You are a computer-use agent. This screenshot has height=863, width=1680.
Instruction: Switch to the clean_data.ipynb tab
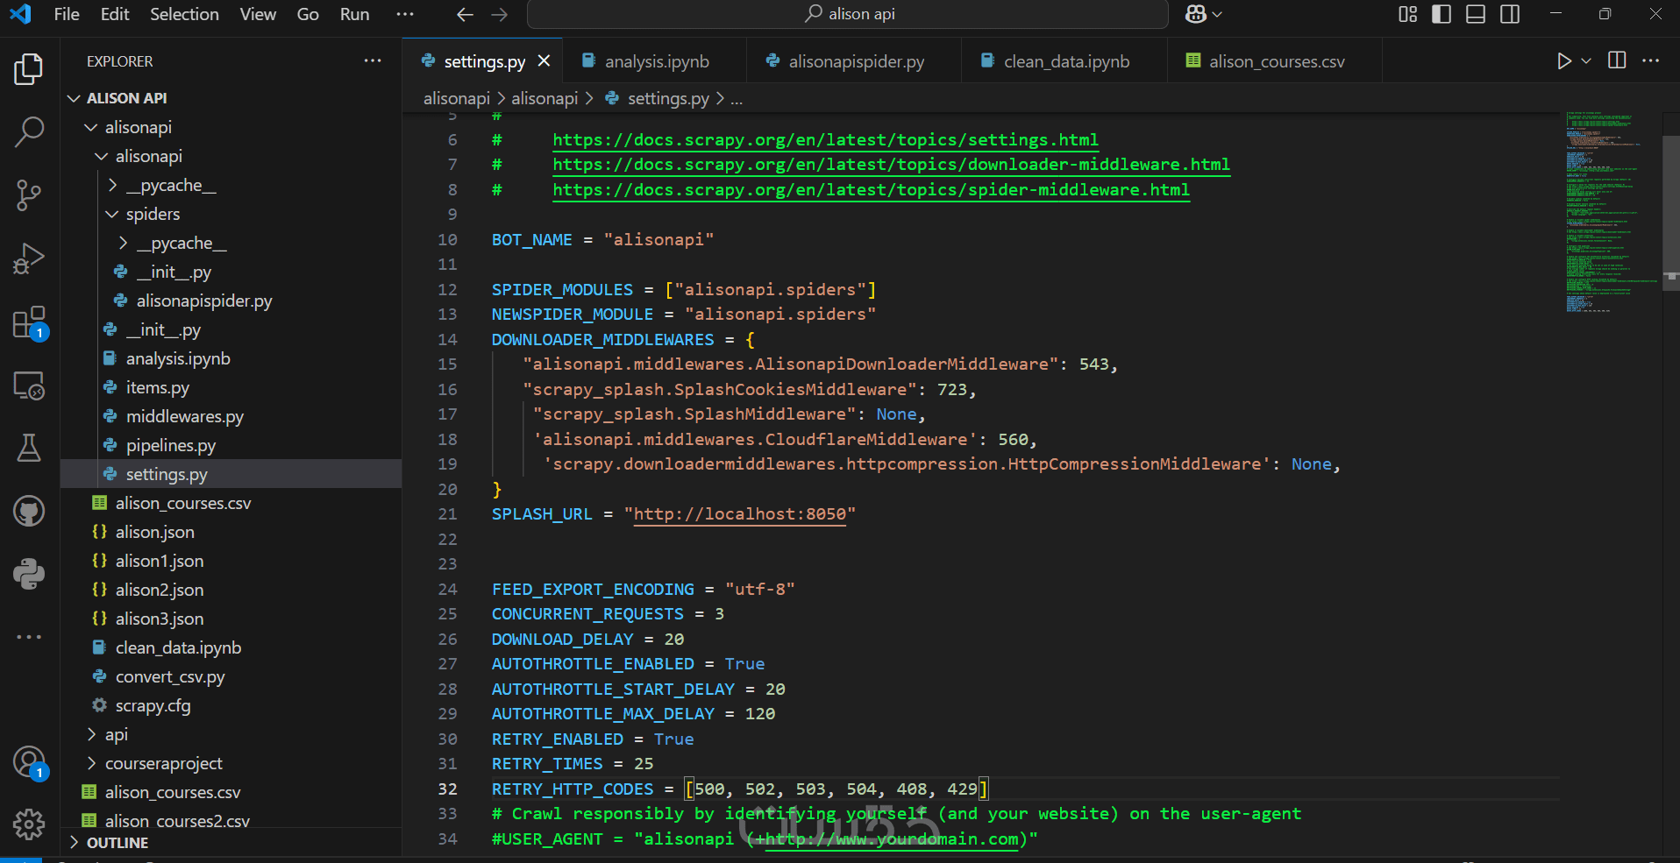tap(1065, 61)
